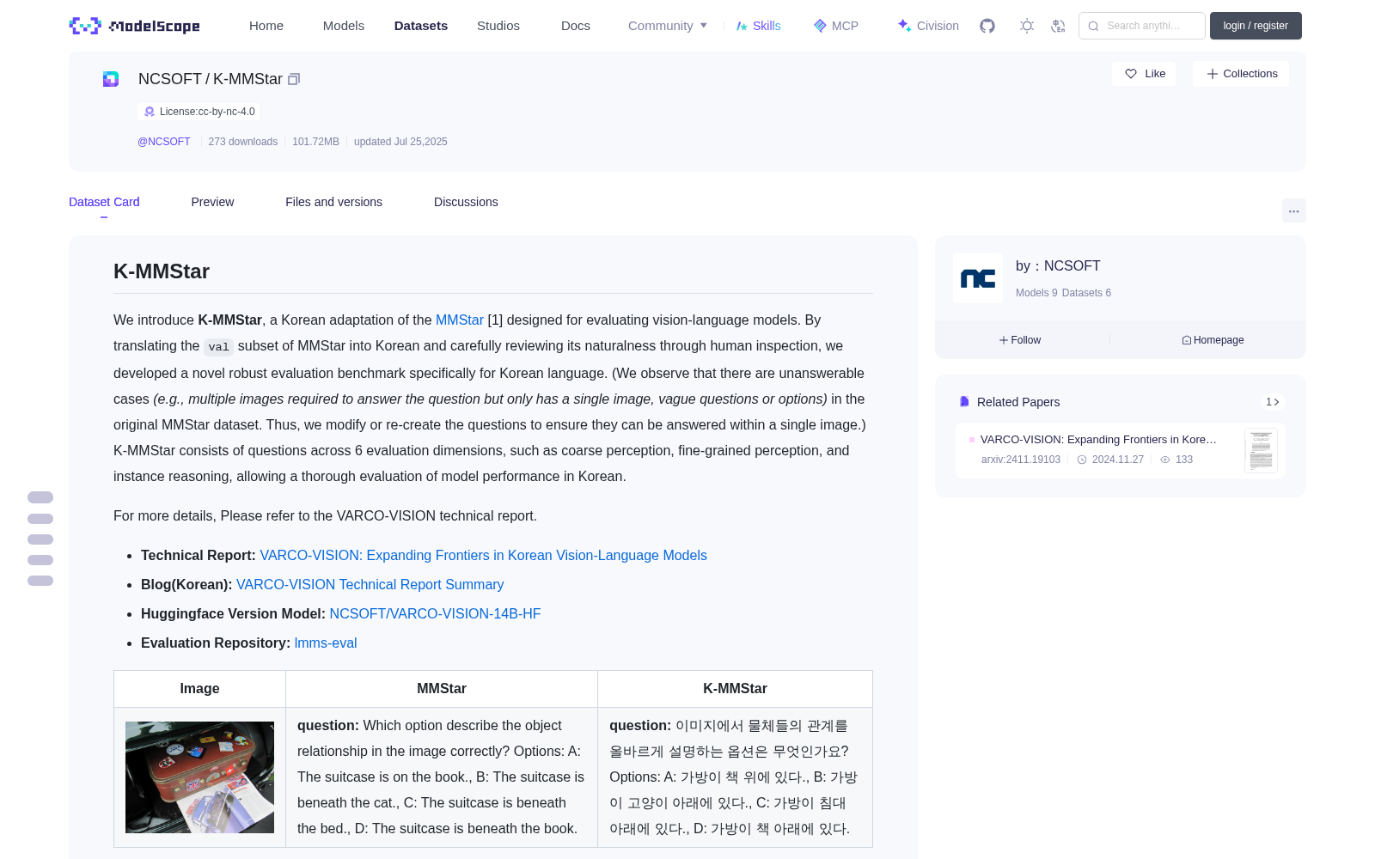Click login / register button
The image size is (1375, 859).
1256,26
